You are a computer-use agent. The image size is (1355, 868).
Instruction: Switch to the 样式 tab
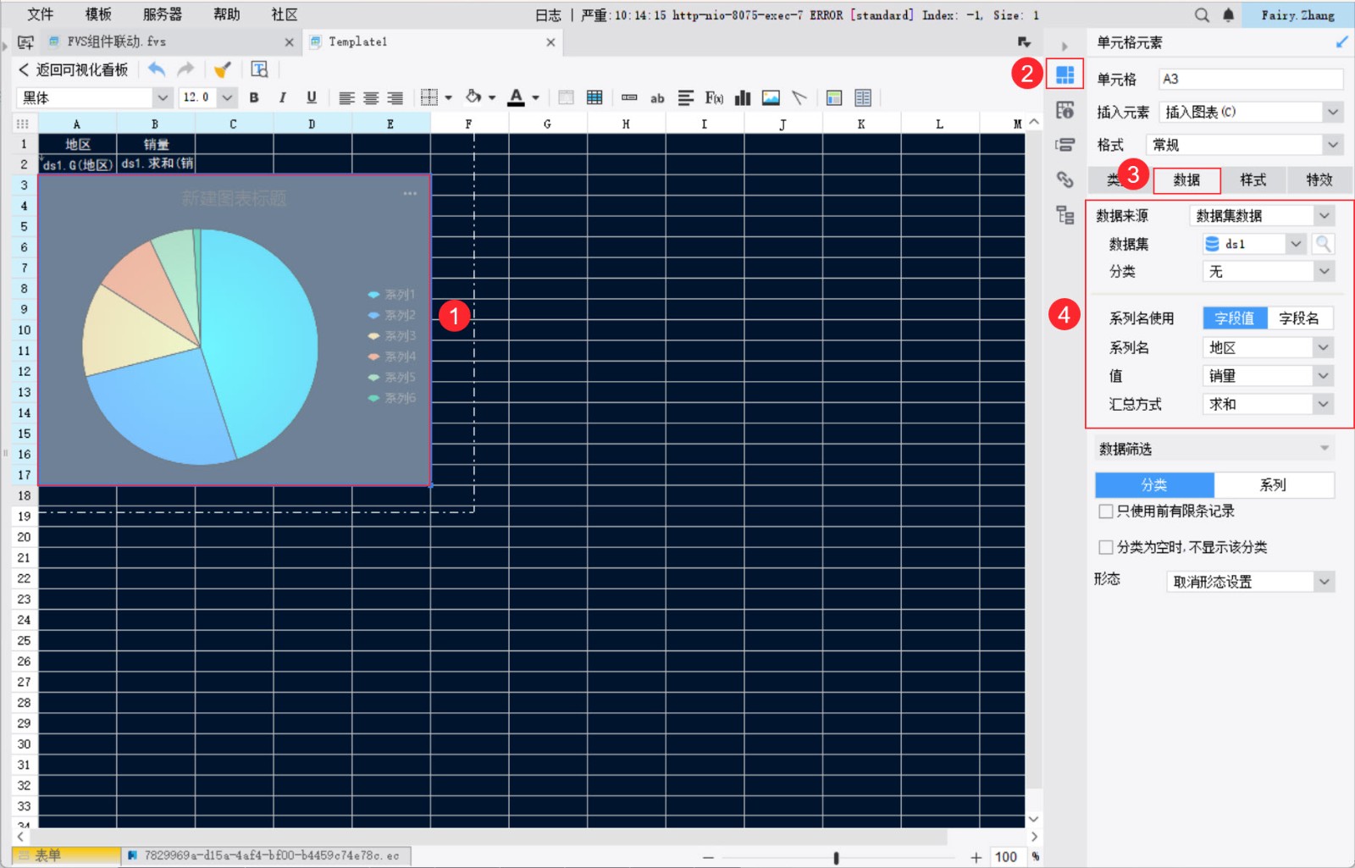(x=1253, y=180)
